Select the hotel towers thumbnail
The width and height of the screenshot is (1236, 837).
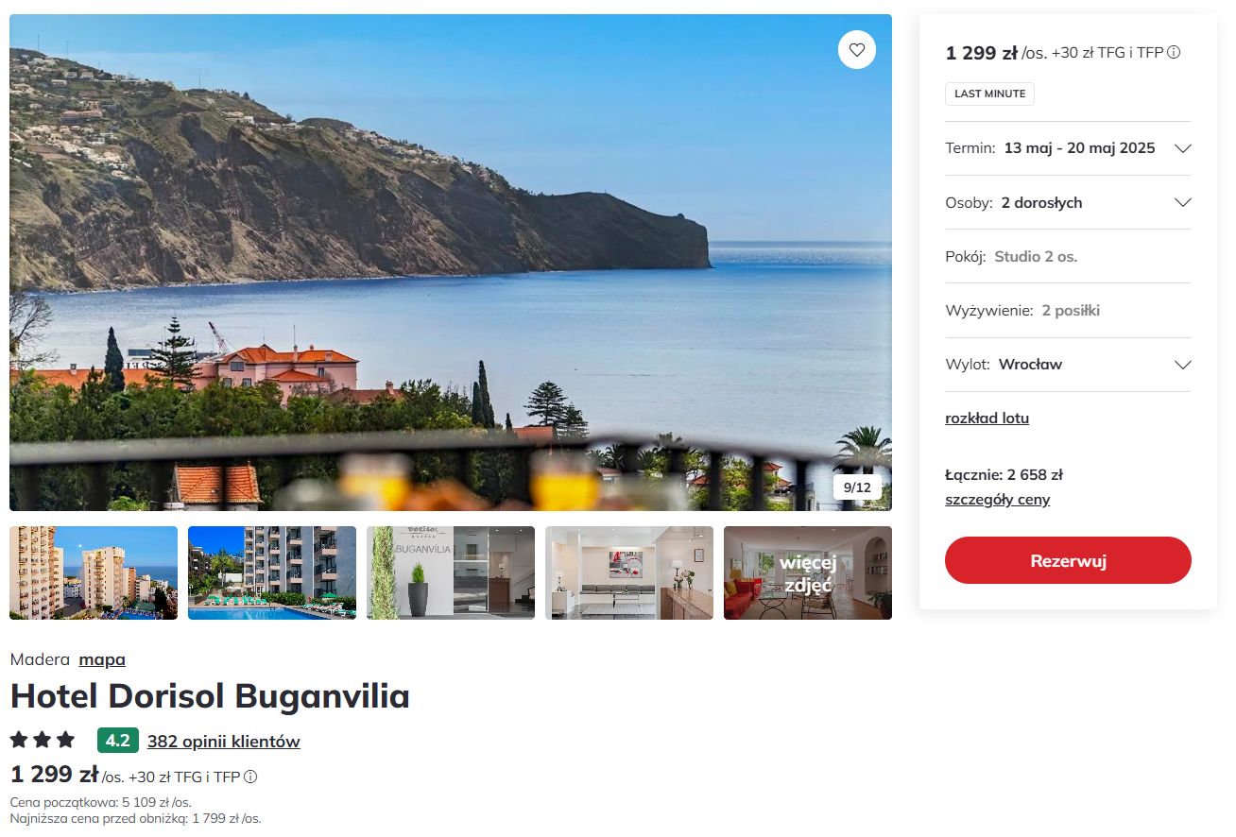pos(94,572)
